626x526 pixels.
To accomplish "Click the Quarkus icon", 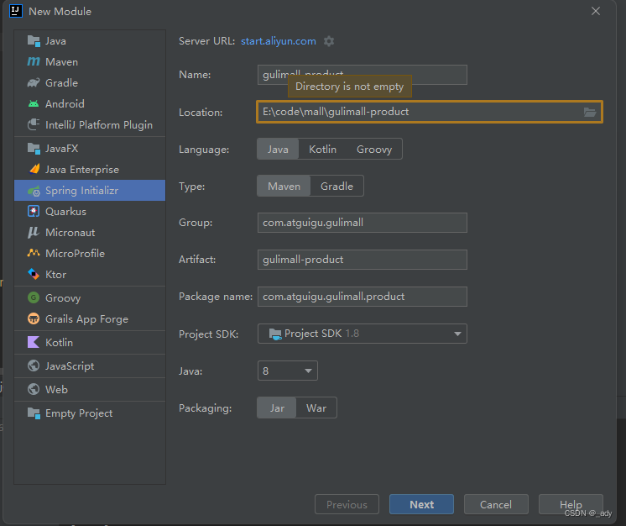I will point(34,211).
